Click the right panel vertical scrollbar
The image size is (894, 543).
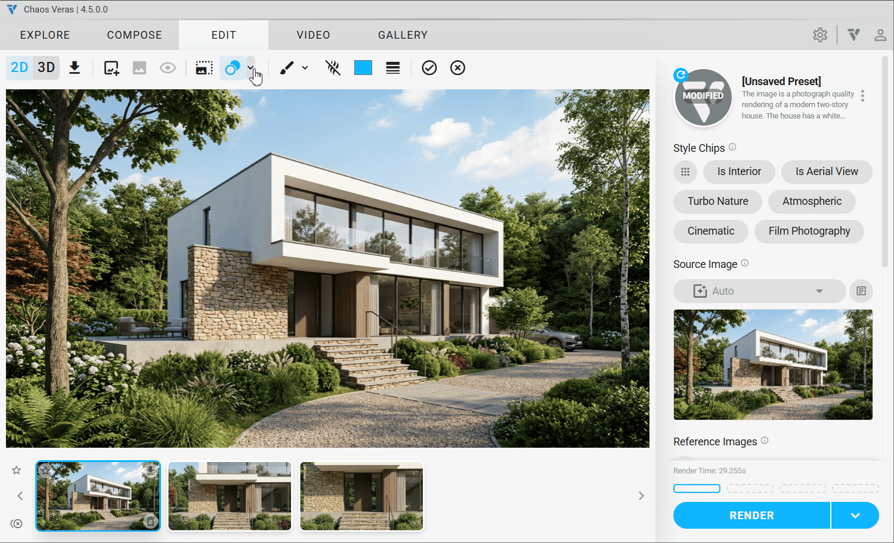point(885,162)
